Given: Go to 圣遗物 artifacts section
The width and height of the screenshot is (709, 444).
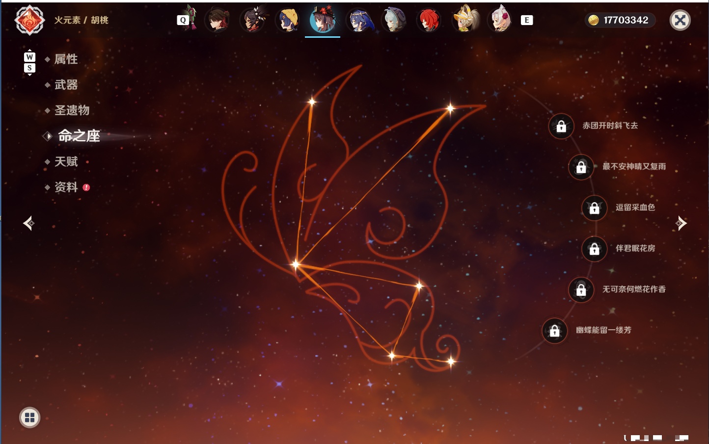Looking at the screenshot, I should point(72,110).
